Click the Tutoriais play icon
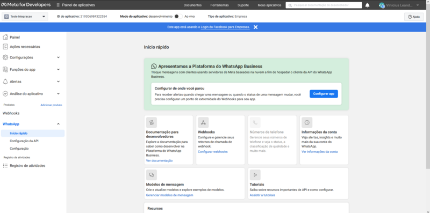430x213 pixels. click(255, 175)
